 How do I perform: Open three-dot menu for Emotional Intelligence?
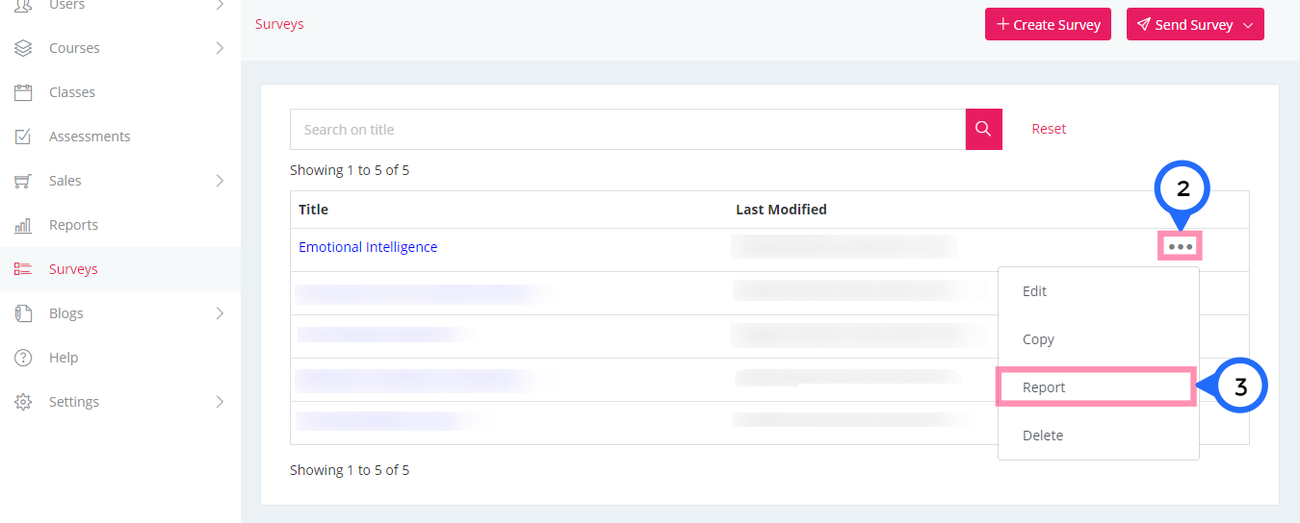click(x=1180, y=247)
